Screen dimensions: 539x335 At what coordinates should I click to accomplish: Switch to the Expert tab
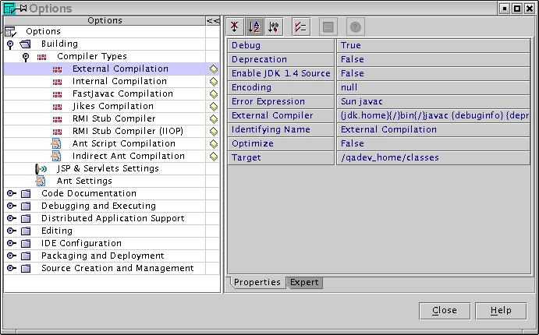[x=304, y=282]
